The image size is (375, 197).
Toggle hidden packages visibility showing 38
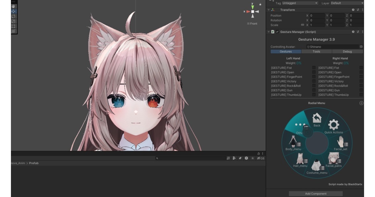point(261,158)
